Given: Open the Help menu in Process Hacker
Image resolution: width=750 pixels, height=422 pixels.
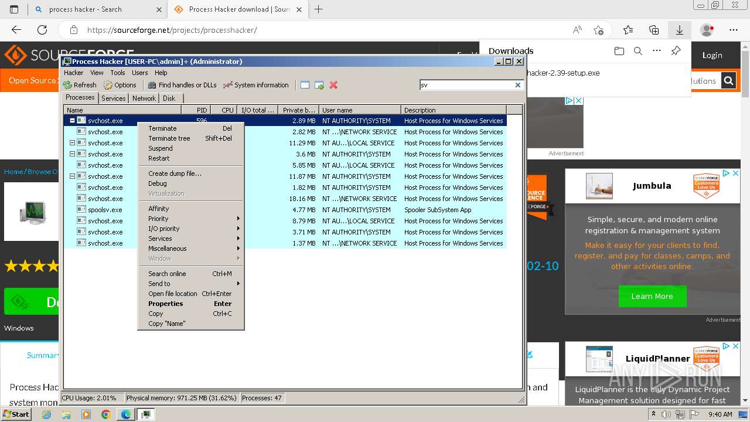Looking at the screenshot, I should pyautogui.click(x=161, y=73).
